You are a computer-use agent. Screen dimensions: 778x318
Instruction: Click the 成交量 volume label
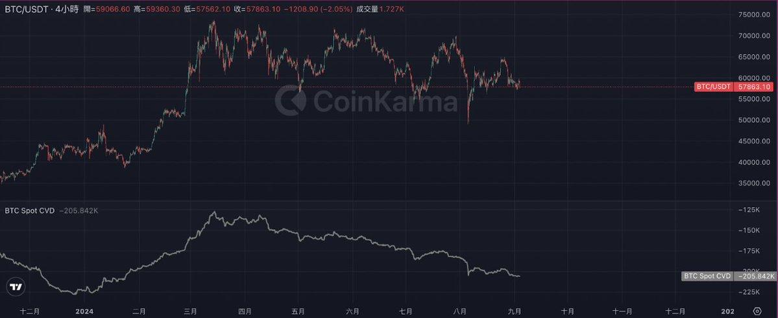[367, 11]
